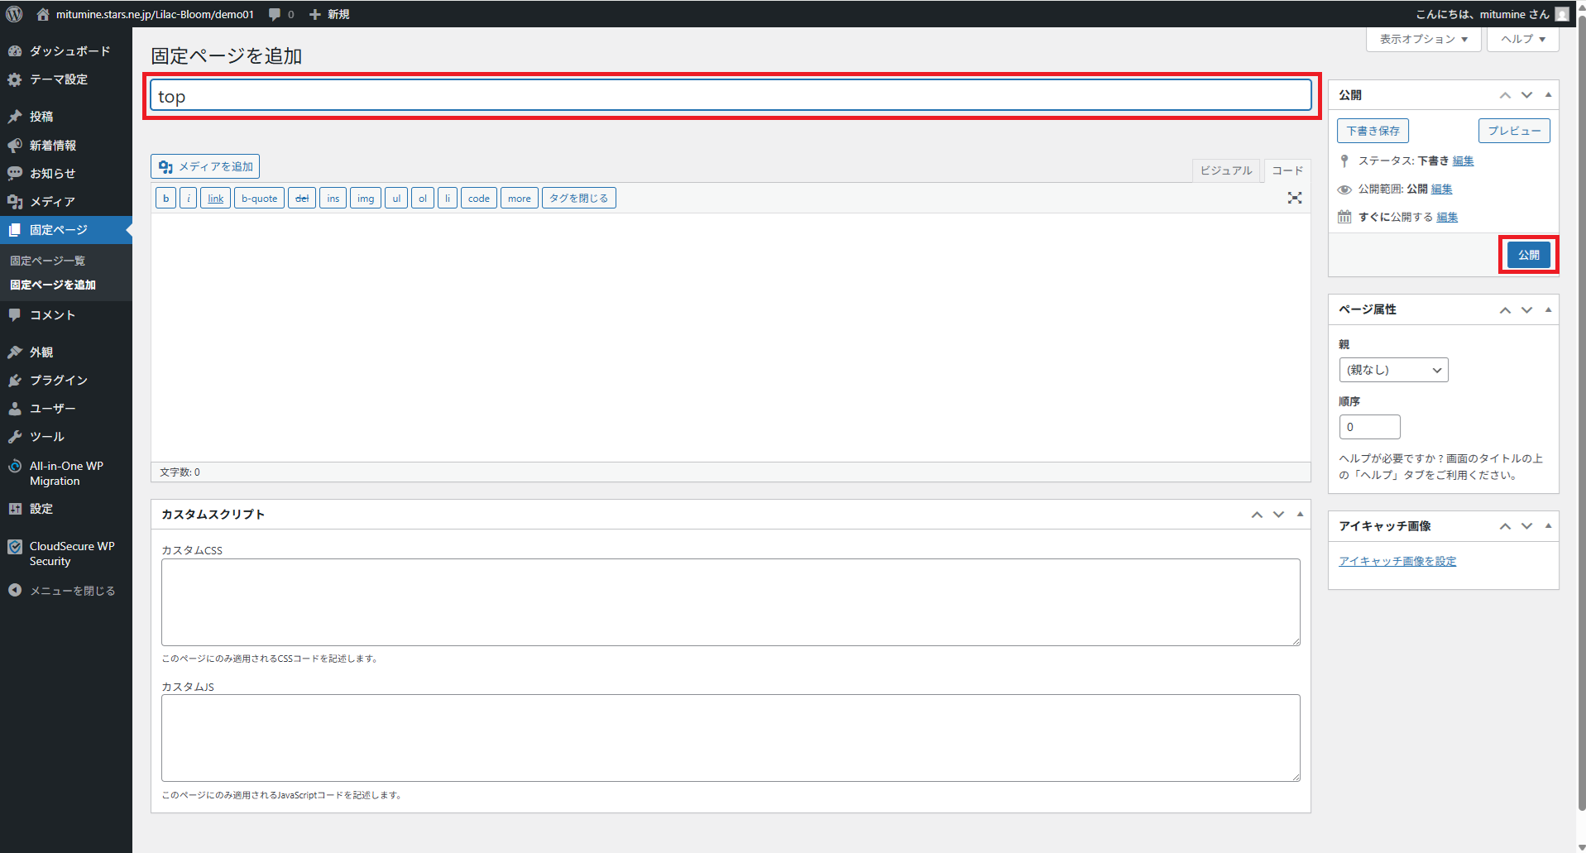Switch to the ビジュアル editor tab
This screenshot has width=1586, height=853.
(1225, 170)
